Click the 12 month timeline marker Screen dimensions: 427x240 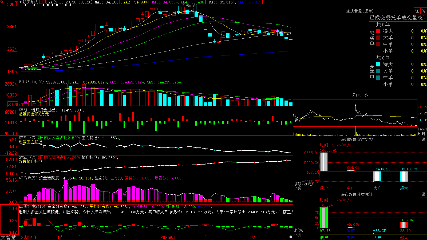[60, 237]
